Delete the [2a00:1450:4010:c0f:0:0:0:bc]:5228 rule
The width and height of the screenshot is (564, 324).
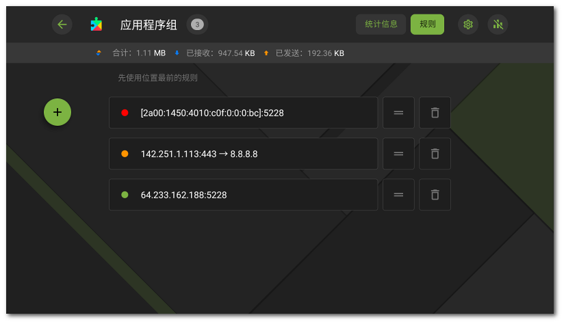click(x=435, y=113)
